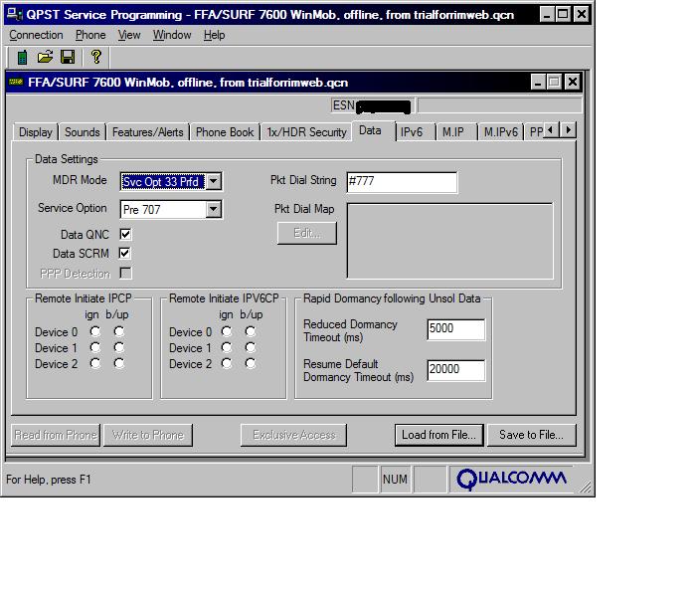Open the Service Option dropdown arrow
Image resolution: width=695 pixels, height=593 pixels.
[x=213, y=209]
